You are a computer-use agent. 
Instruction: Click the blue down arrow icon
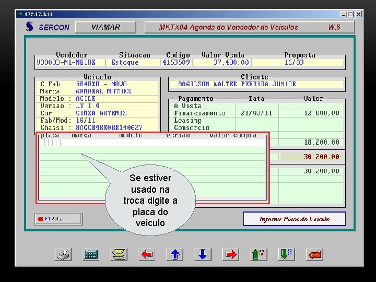click(x=203, y=254)
